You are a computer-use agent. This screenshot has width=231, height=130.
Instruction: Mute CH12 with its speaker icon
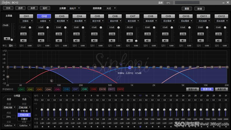point(218,40)
